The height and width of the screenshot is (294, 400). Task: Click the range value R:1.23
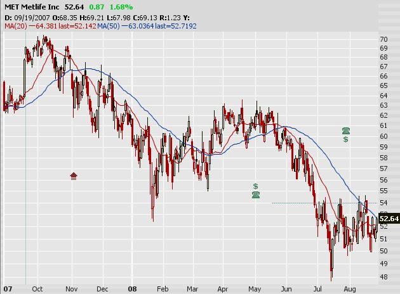[x=170, y=18]
